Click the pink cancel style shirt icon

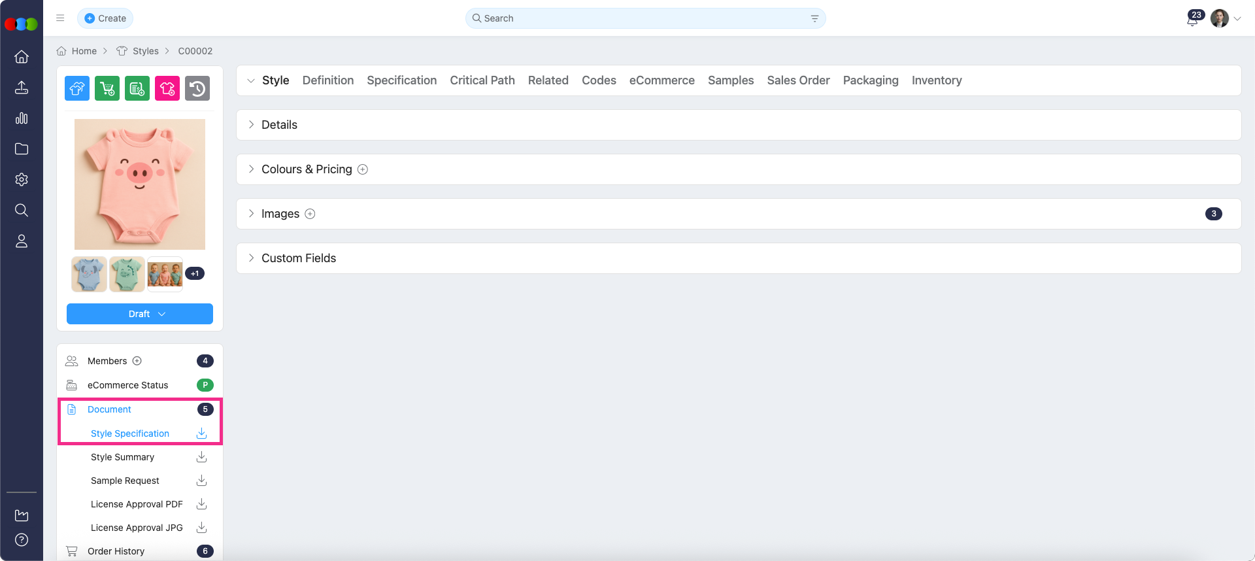click(167, 88)
